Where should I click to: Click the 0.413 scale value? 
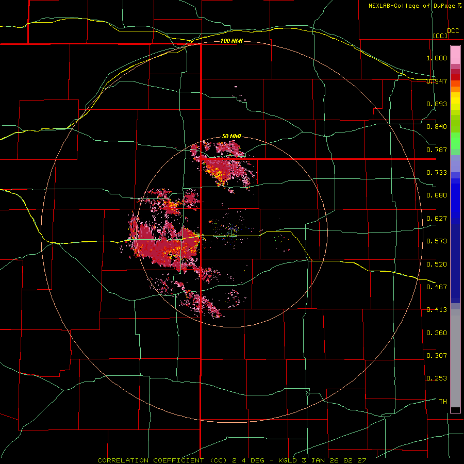click(437, 310)
